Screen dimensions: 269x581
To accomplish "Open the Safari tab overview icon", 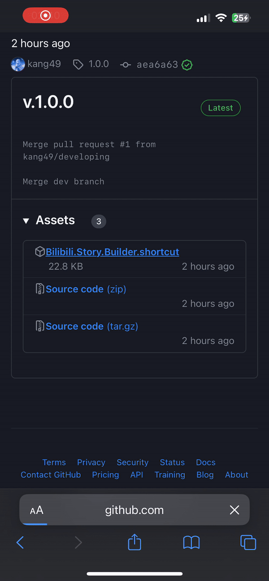I will point(248,542).
